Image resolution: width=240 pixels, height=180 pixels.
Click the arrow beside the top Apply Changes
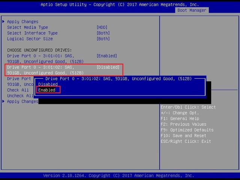[x=3, y=22]
